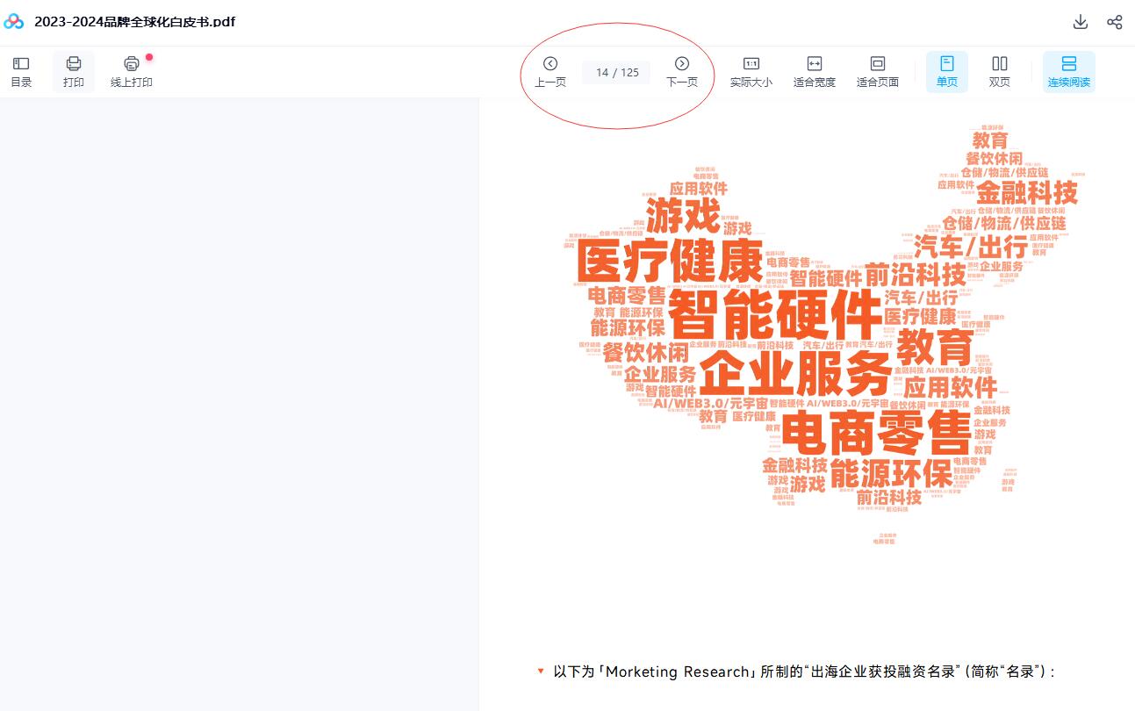The width and height of the screenshot is (1135, 711).
Task: Fit document to width with 适合宽度
Action: (815, 71)
